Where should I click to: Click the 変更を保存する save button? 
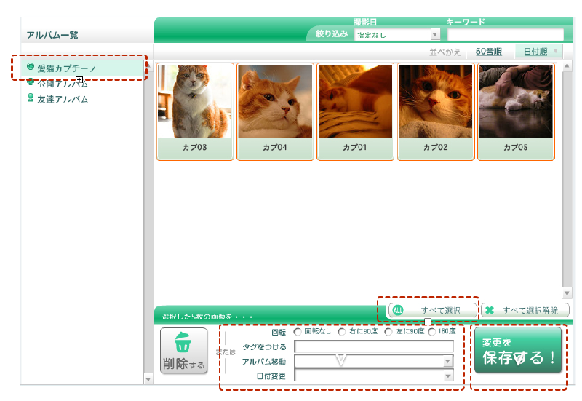(x=518, y=351)
